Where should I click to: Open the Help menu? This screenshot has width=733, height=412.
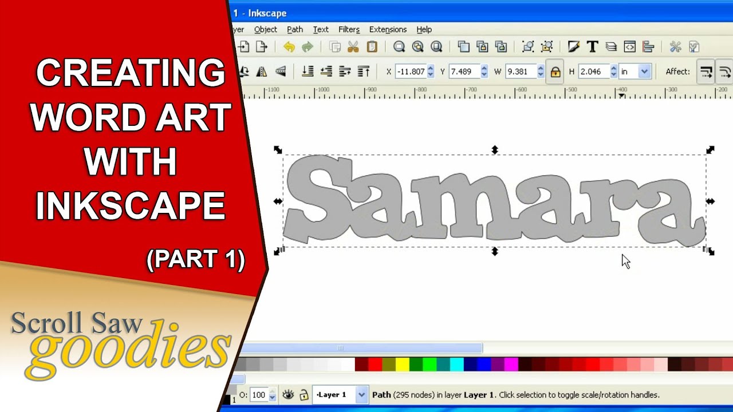(x=424, y=29)
